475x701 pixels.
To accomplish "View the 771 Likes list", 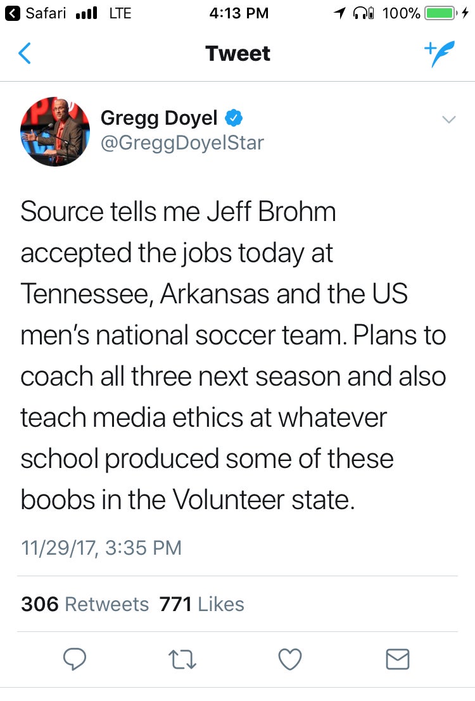I will point(201,603).
